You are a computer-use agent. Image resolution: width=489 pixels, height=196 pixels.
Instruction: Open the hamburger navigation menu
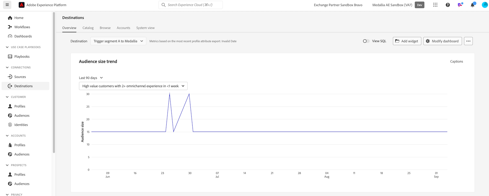[7, 5]
